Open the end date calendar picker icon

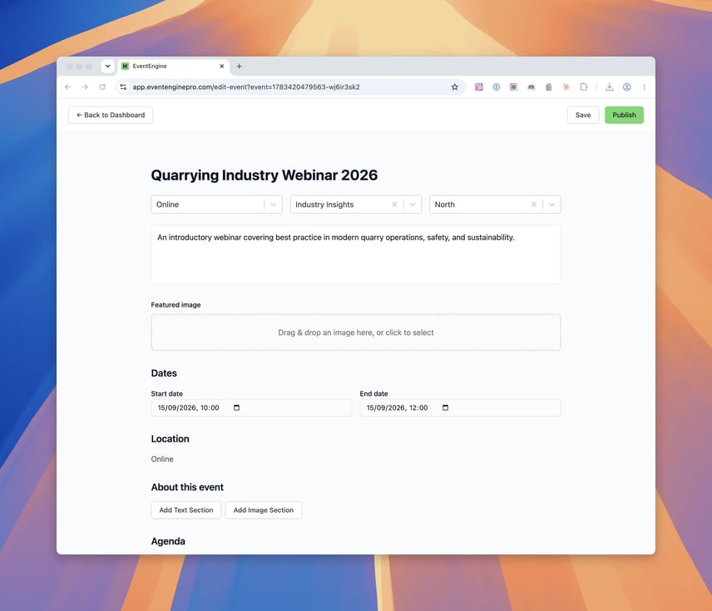(446, 407)
